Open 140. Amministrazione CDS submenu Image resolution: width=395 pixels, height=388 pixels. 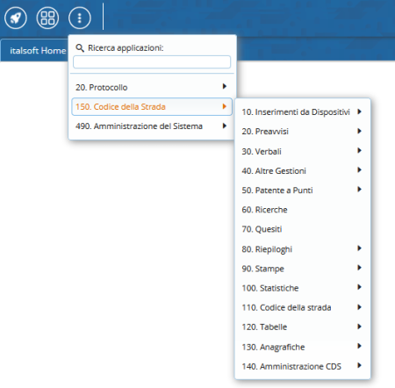pyautogui.click(x=303, y=366)
